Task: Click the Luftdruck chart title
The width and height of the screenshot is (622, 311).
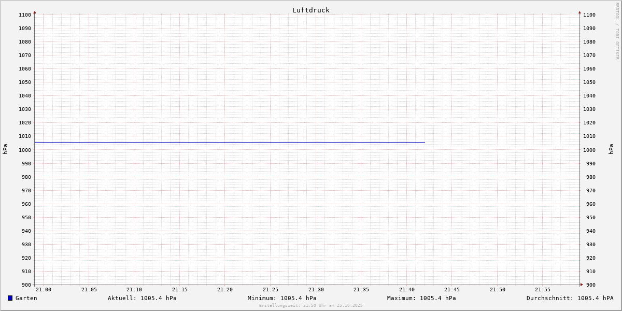Action: [310, 10]
